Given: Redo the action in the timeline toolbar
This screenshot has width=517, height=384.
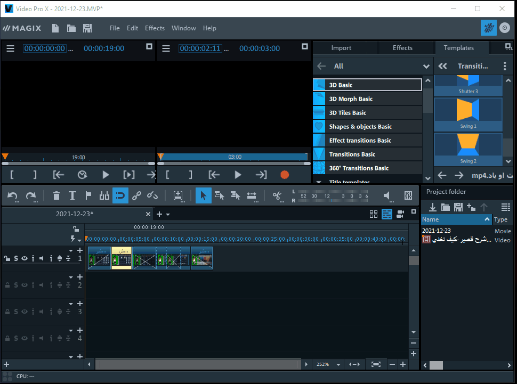Looking at the screenshot, I should (x=31, y=196).
